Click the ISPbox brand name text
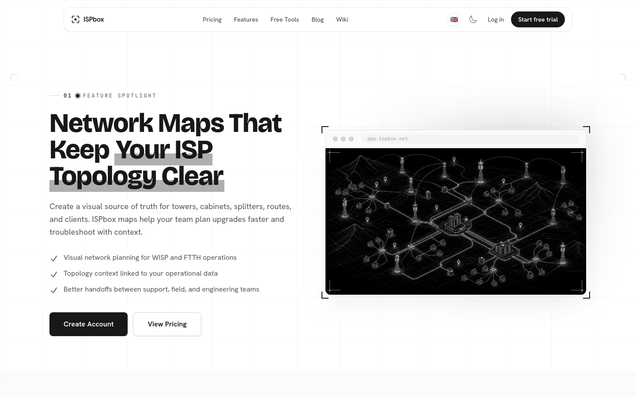Viewport: 636px width, 397px height. click(94, 19)
